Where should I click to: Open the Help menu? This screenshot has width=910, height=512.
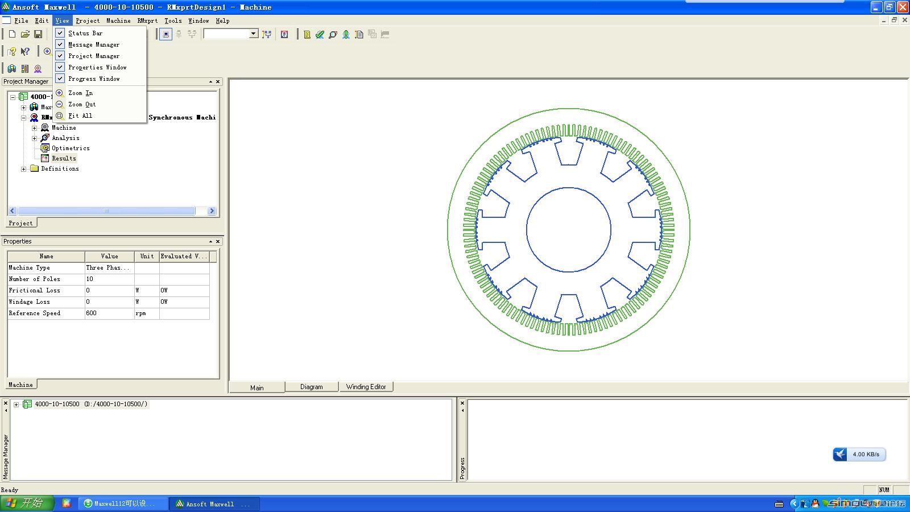(222, 20)
